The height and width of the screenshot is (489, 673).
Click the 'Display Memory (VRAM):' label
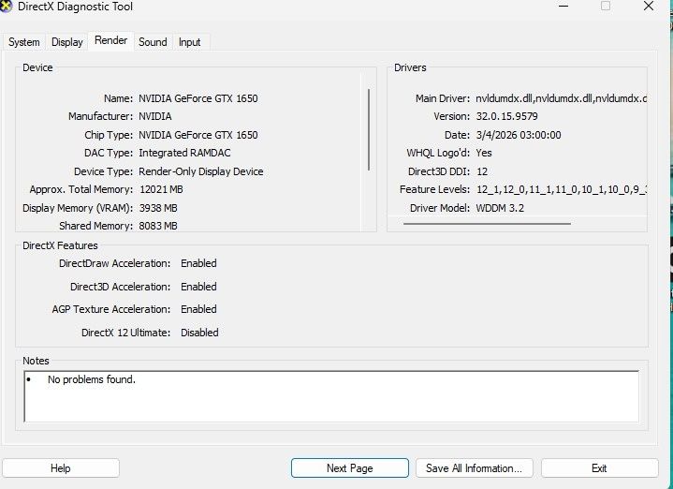tap(78, 208)
